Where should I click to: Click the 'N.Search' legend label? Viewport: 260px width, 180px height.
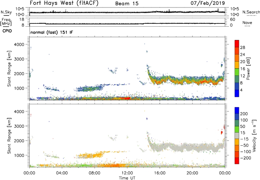pyautogui.click(x=251, y=12)
